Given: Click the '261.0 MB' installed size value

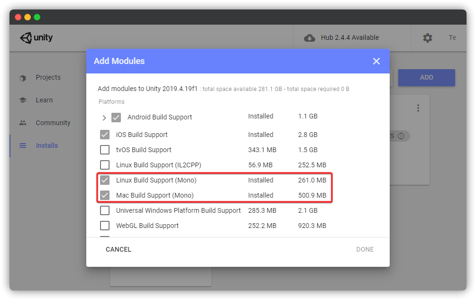Looking at the screenshot, I should click(x=312, y=180).
